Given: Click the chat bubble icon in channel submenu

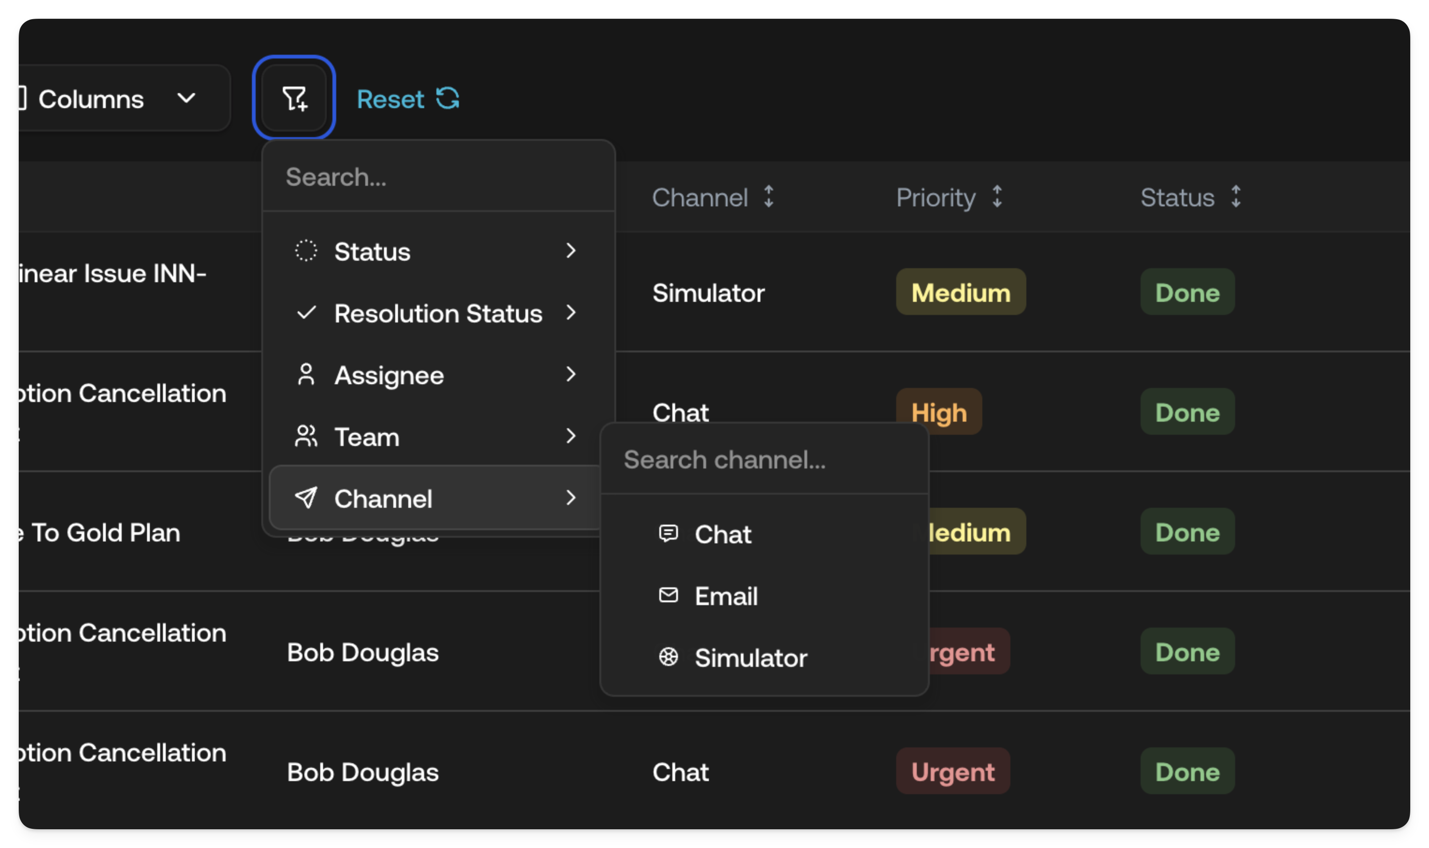Looking at the screenshot, I should tap(669, 534).
